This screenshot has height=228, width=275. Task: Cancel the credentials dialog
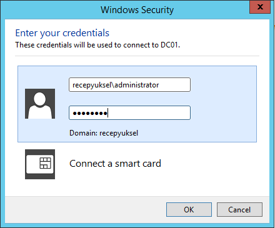239,210
